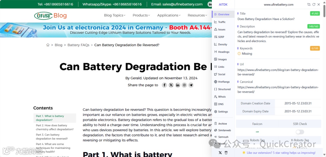The height and width of the screenshot is (157, 326).
Task: Open the Structured data braces icon
Action: coord(216,89)
